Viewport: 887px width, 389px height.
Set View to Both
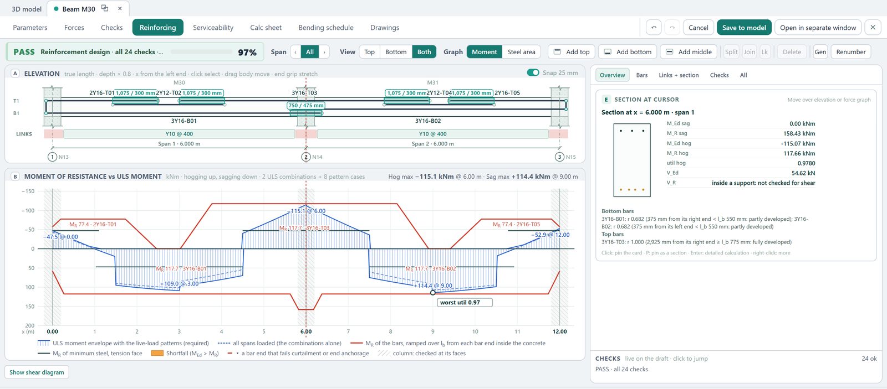[x=424, y=52]
